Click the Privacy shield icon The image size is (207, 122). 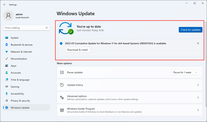pos(7,101)
